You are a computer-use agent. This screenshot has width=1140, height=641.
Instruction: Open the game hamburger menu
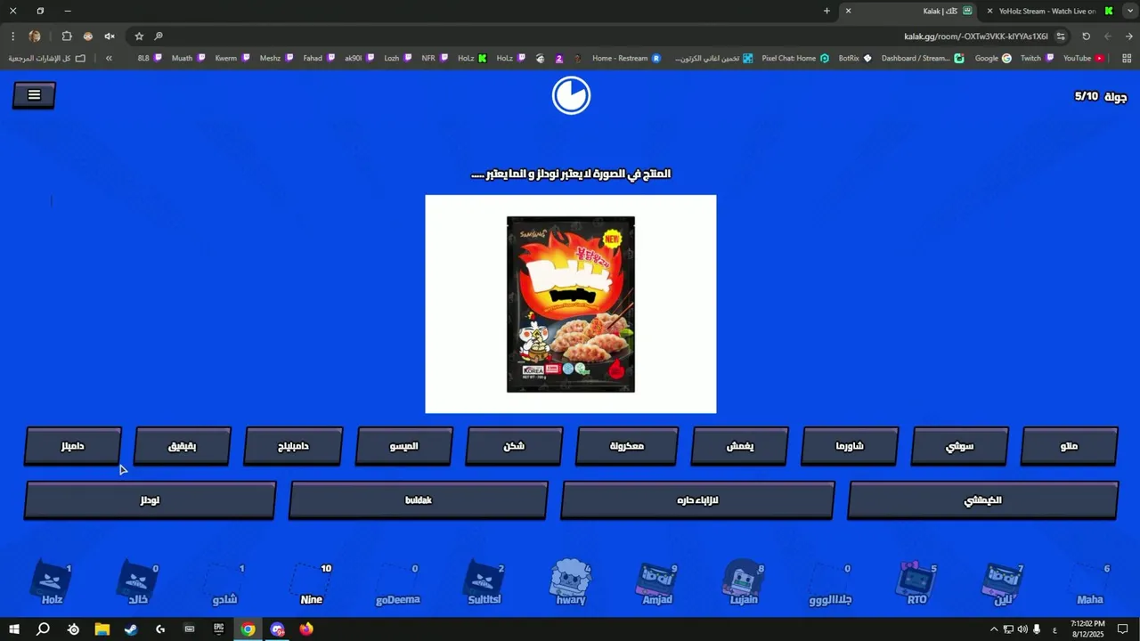click(34, 95)
